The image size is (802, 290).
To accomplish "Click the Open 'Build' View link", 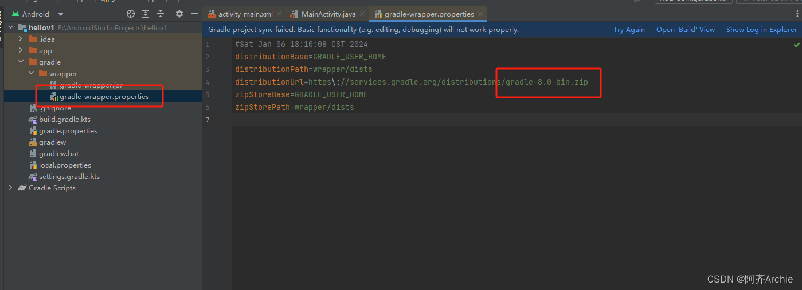I will pyautogui.click(x=686, y=30).
